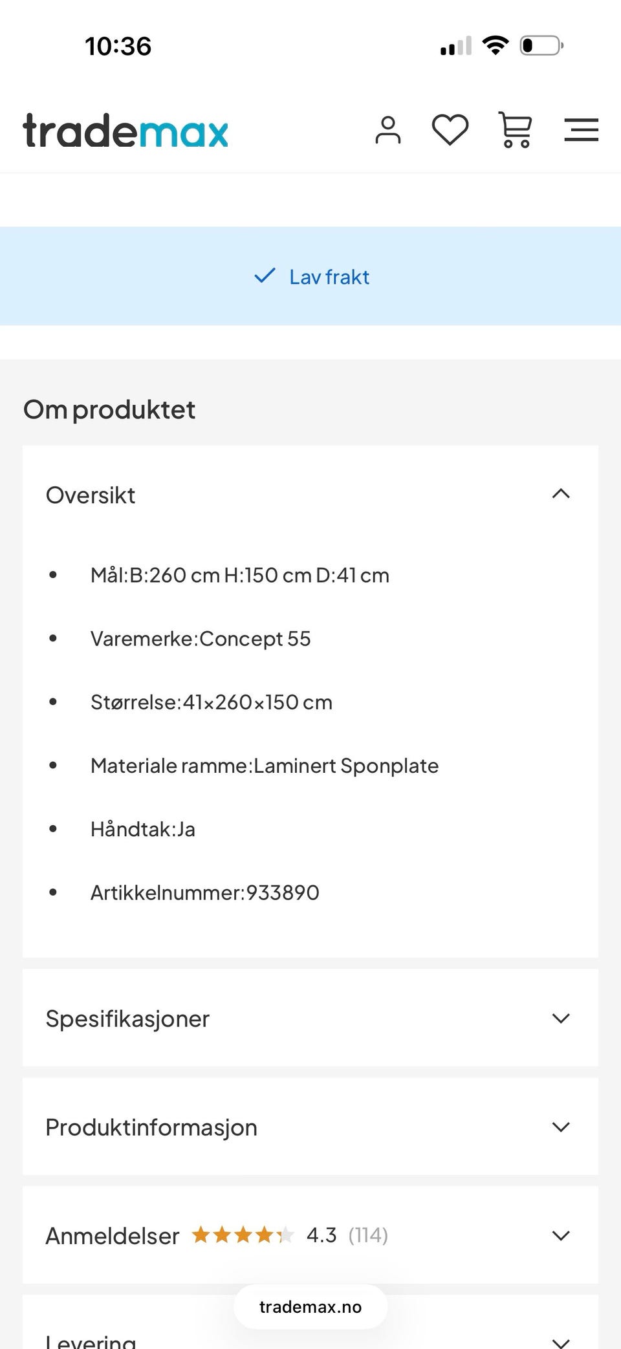Open the Spesifikasjoner section title
The width and height of the screenshot is (621, 1349).
click(x=127, y=1019)
